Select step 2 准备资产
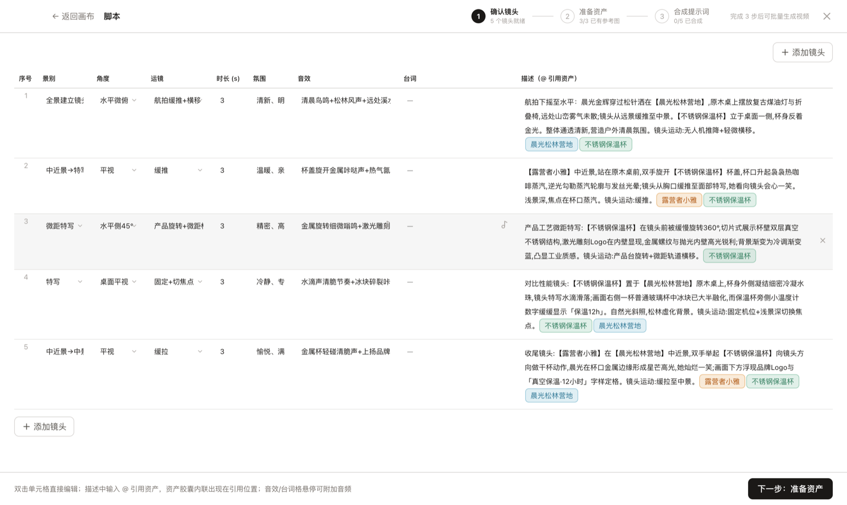The image size is (847, 505). coord(590,16)
